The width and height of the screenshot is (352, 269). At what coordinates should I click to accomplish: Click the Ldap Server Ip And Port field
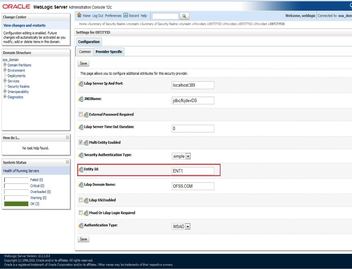click(x=193, y=85)
